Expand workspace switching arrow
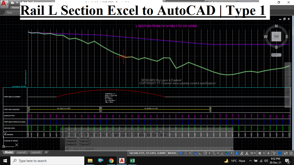 (264, 153)
